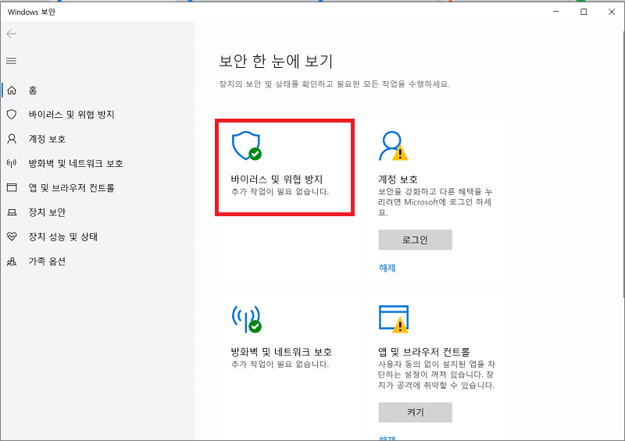
Task: Click the 추가 작업이 필요 없습니다 text under 바이러스
Action: coord(280,191)
